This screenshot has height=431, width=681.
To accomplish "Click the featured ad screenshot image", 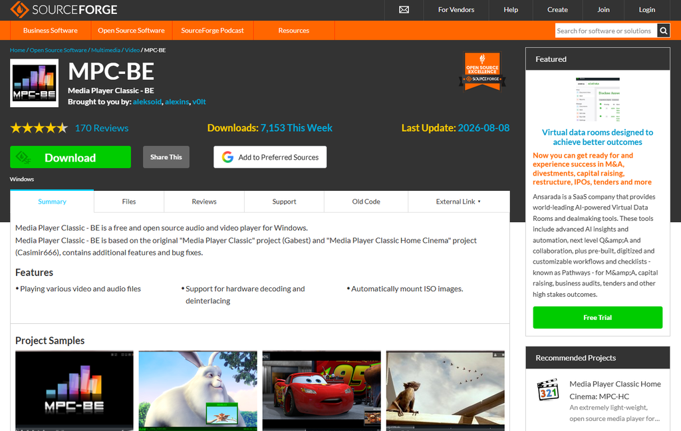I will click(598, 100).
